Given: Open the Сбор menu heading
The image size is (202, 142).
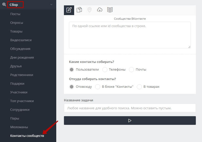Looking at the screenshot, I should coord(14,5).
